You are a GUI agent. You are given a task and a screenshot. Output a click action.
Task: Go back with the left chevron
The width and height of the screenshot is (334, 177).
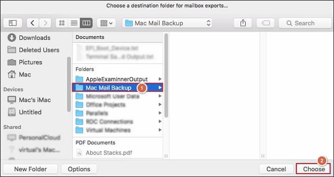click(x=32, y=23)
